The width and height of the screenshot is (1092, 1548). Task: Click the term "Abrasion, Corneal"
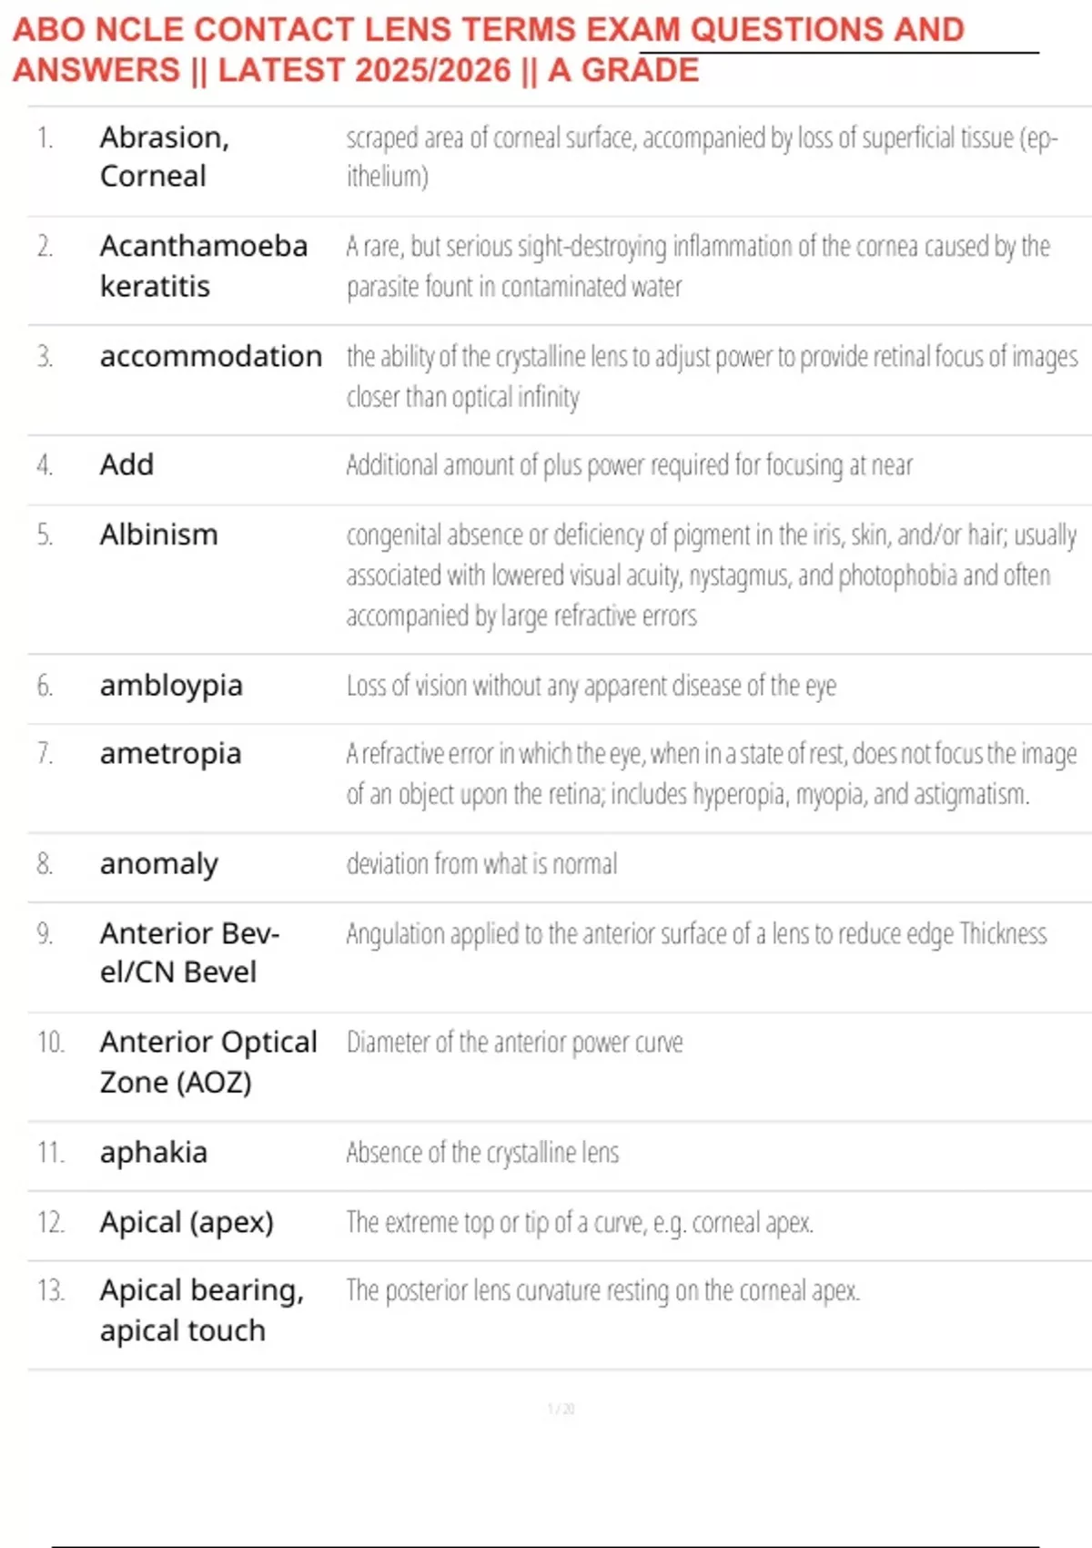[164, 157]
